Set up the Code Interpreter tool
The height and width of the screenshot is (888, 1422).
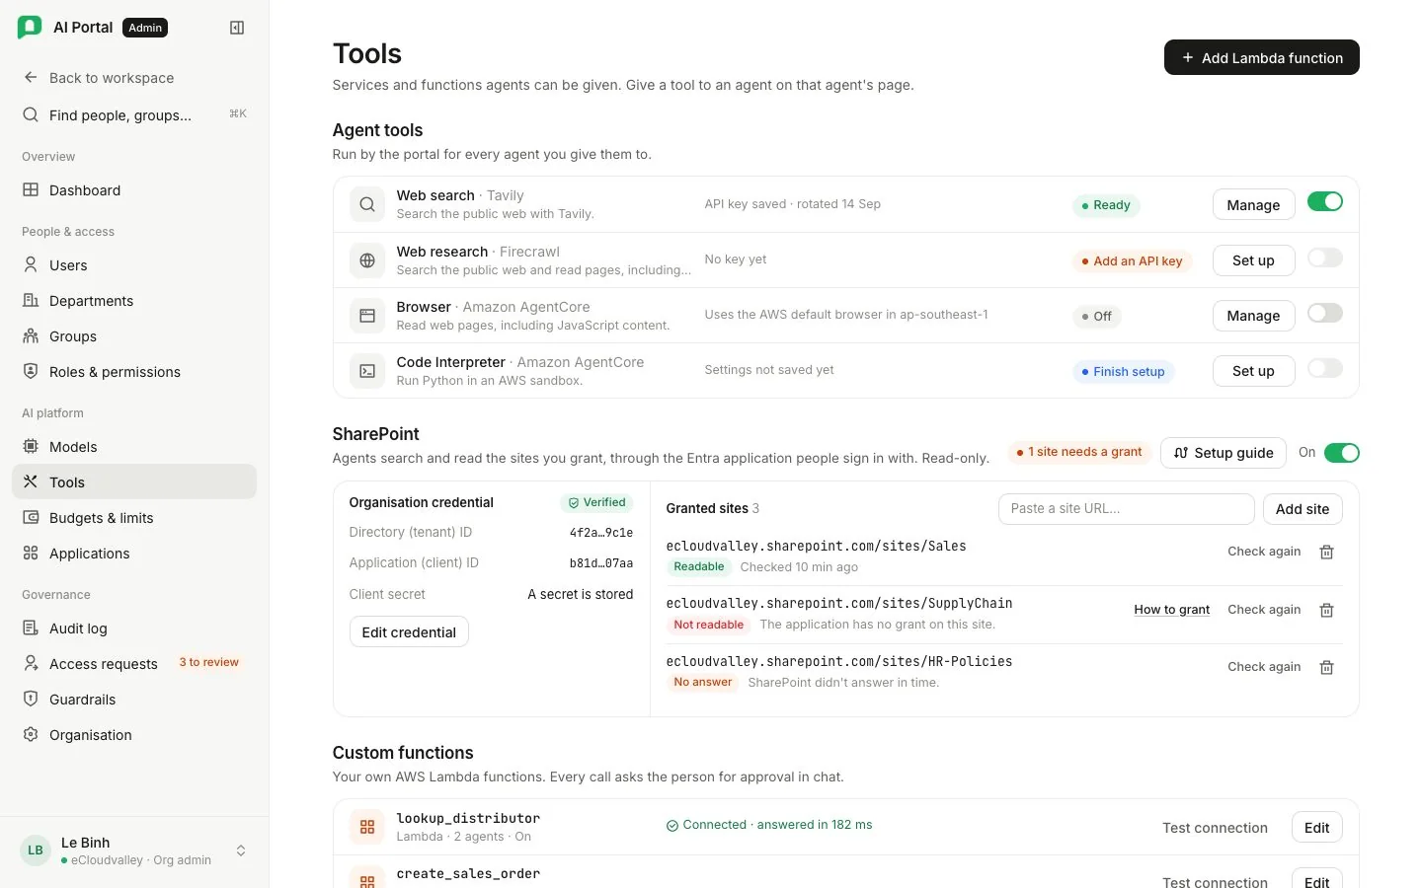click(1253, 371)
